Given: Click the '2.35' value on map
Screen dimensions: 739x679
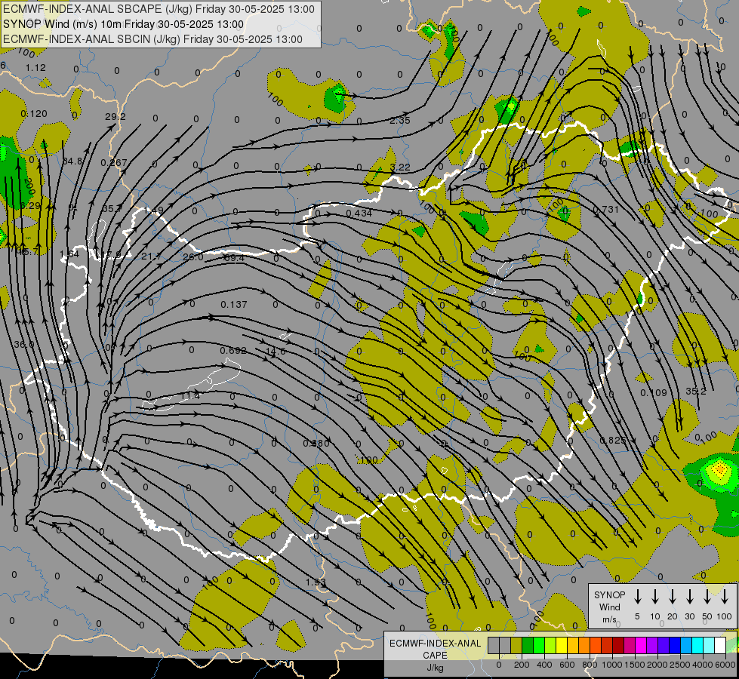Looking at the screenshot, I should click(399, 121).
